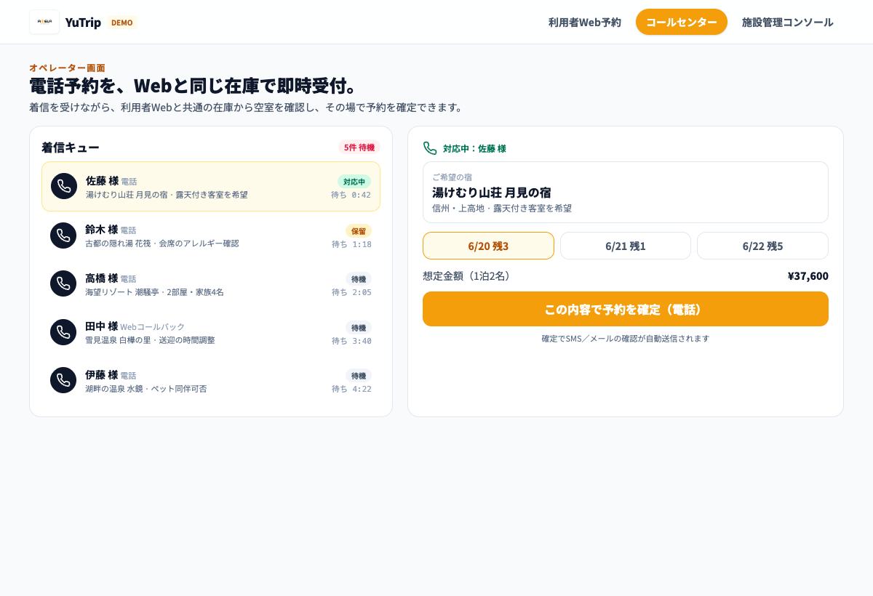This screenshot has width=873, height=596.
Task: Select the 6/21 残1 date option
Action: pyautogui.click(x=626, y=246)
